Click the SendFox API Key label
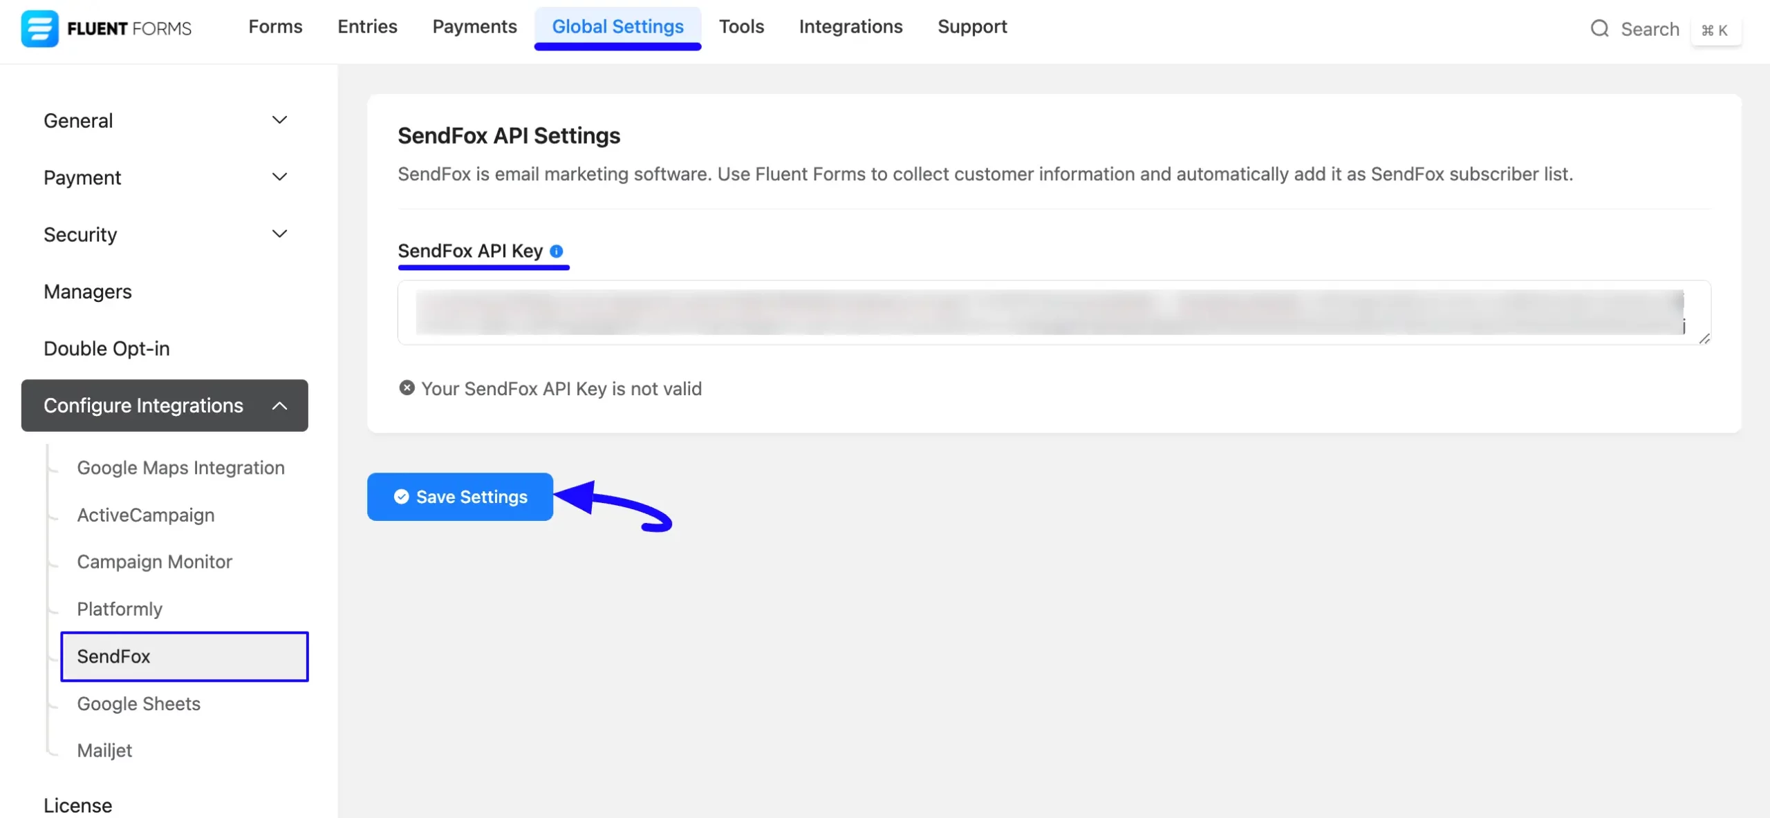Viewport: 1770px width, 818px height. (x=470, y=251)
